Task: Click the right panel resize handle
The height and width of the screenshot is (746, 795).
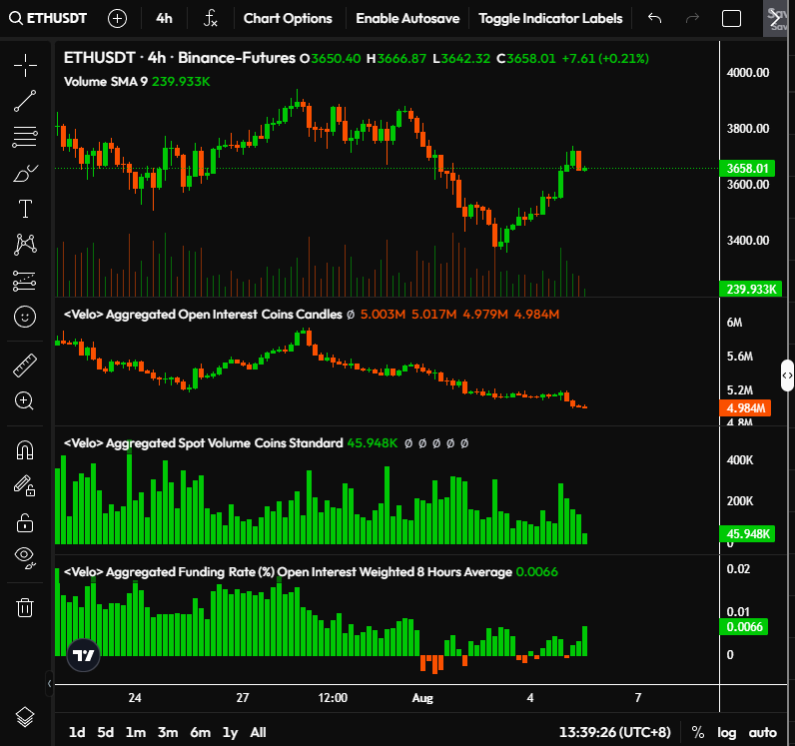Action: click(x=787, y=375)
